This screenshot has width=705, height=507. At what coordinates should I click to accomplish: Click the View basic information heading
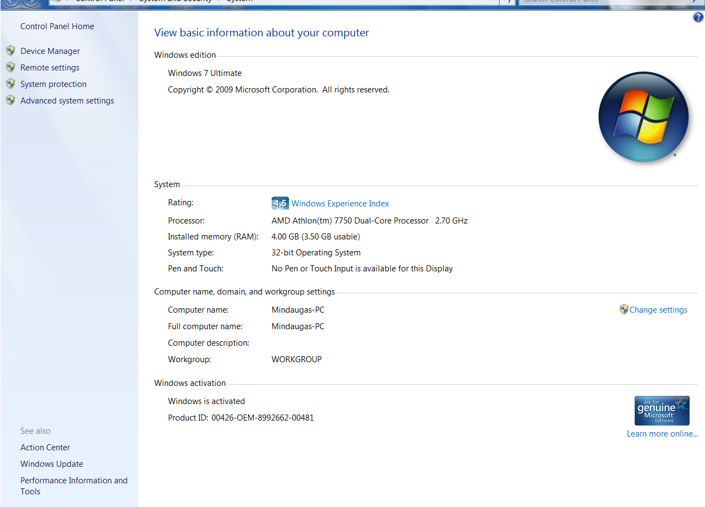pyautogui.click(x=262, y=33)
